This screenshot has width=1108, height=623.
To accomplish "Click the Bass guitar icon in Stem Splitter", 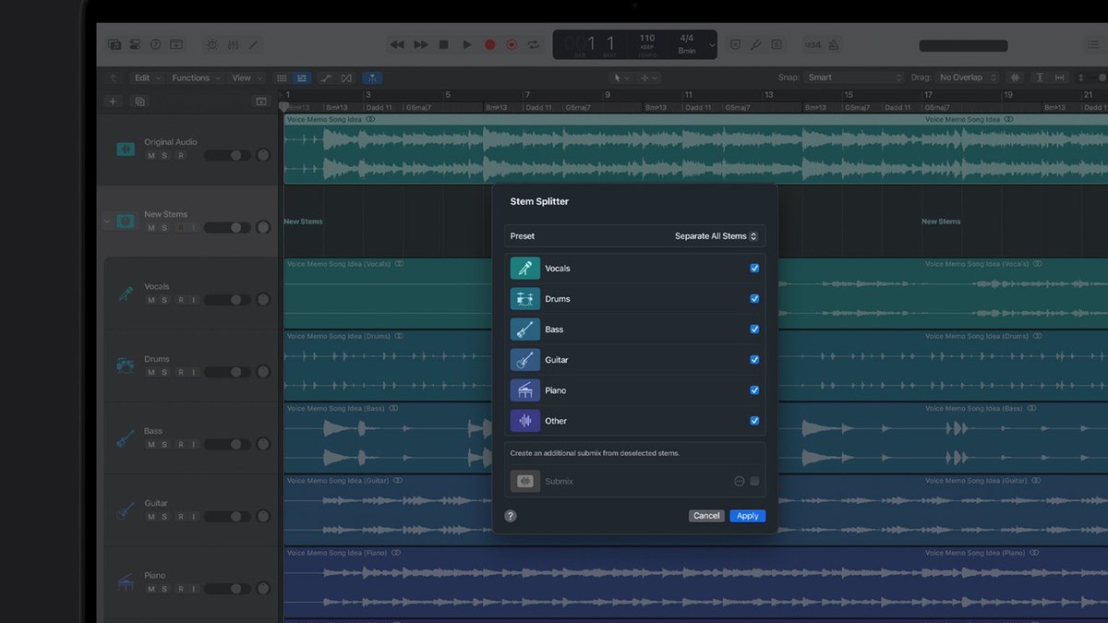I will [x=525, y=329].
